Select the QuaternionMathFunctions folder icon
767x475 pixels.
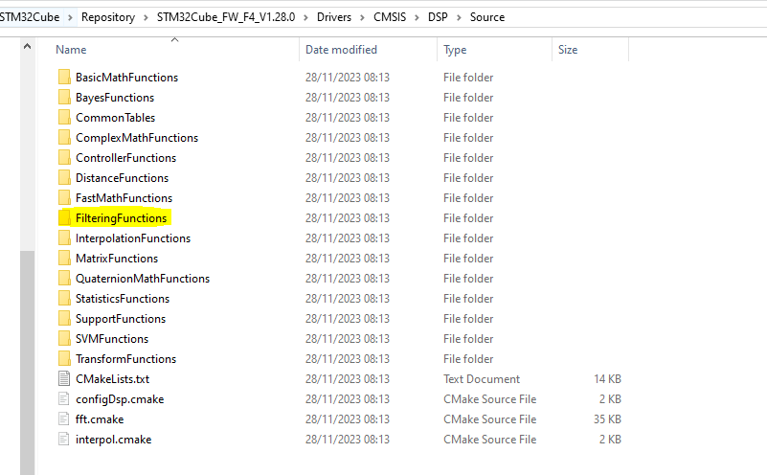[x=64, y=278]
